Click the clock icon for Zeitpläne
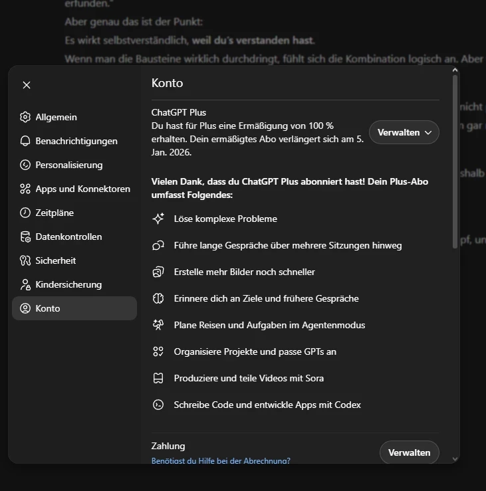Viewport: 486px width, 491px height. 25,213
